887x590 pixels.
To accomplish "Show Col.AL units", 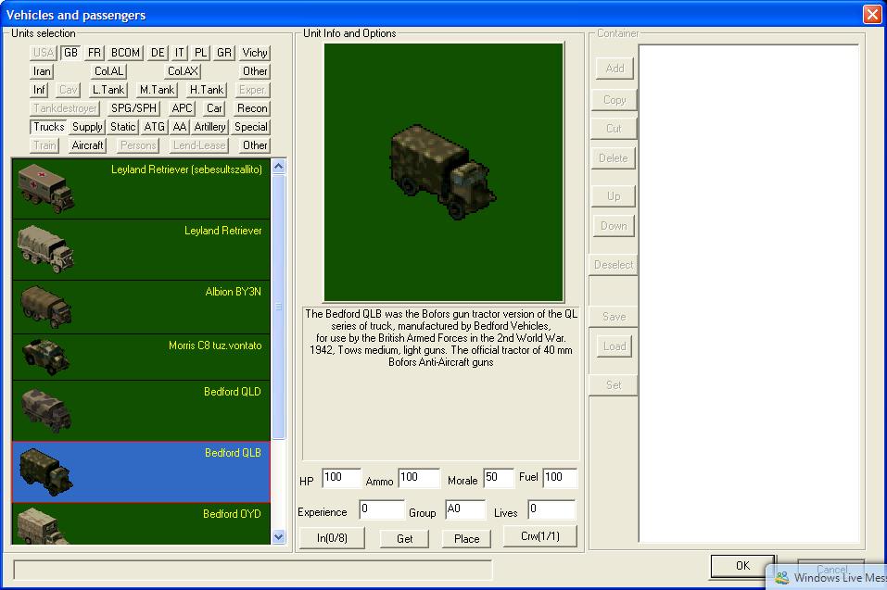I will [x=108, y=71].
